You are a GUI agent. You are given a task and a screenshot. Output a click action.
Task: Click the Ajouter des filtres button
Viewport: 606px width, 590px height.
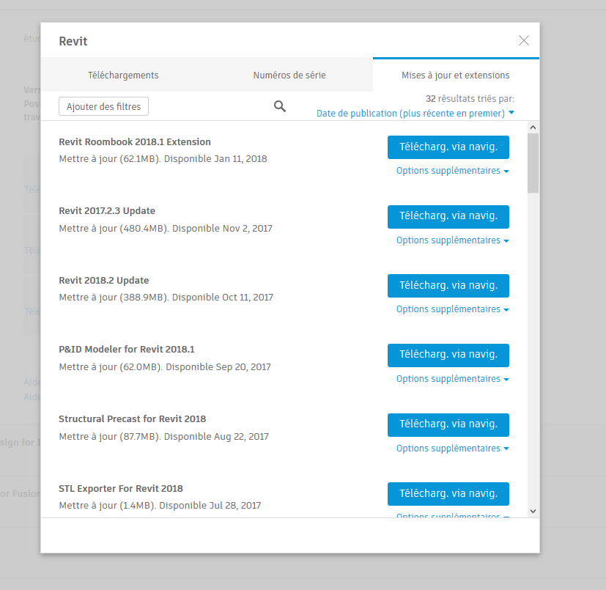[104, 106]
